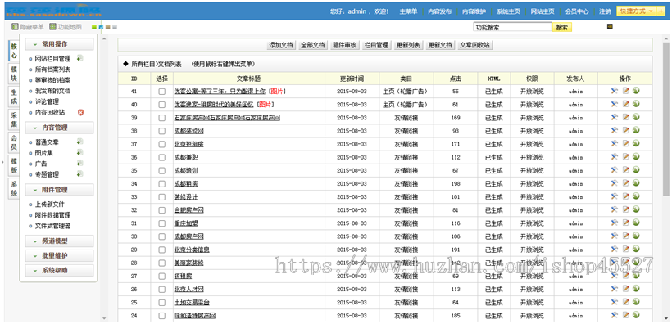Click the red trash icon beside 内容回收站
Viewport: 672px width, 324px height.
(80, 112)
